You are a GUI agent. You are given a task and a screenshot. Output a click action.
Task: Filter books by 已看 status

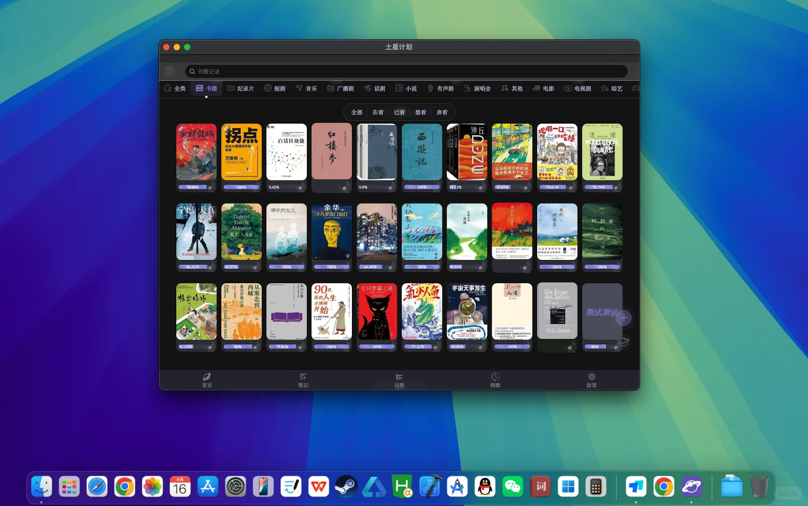(x=400, y=113)
